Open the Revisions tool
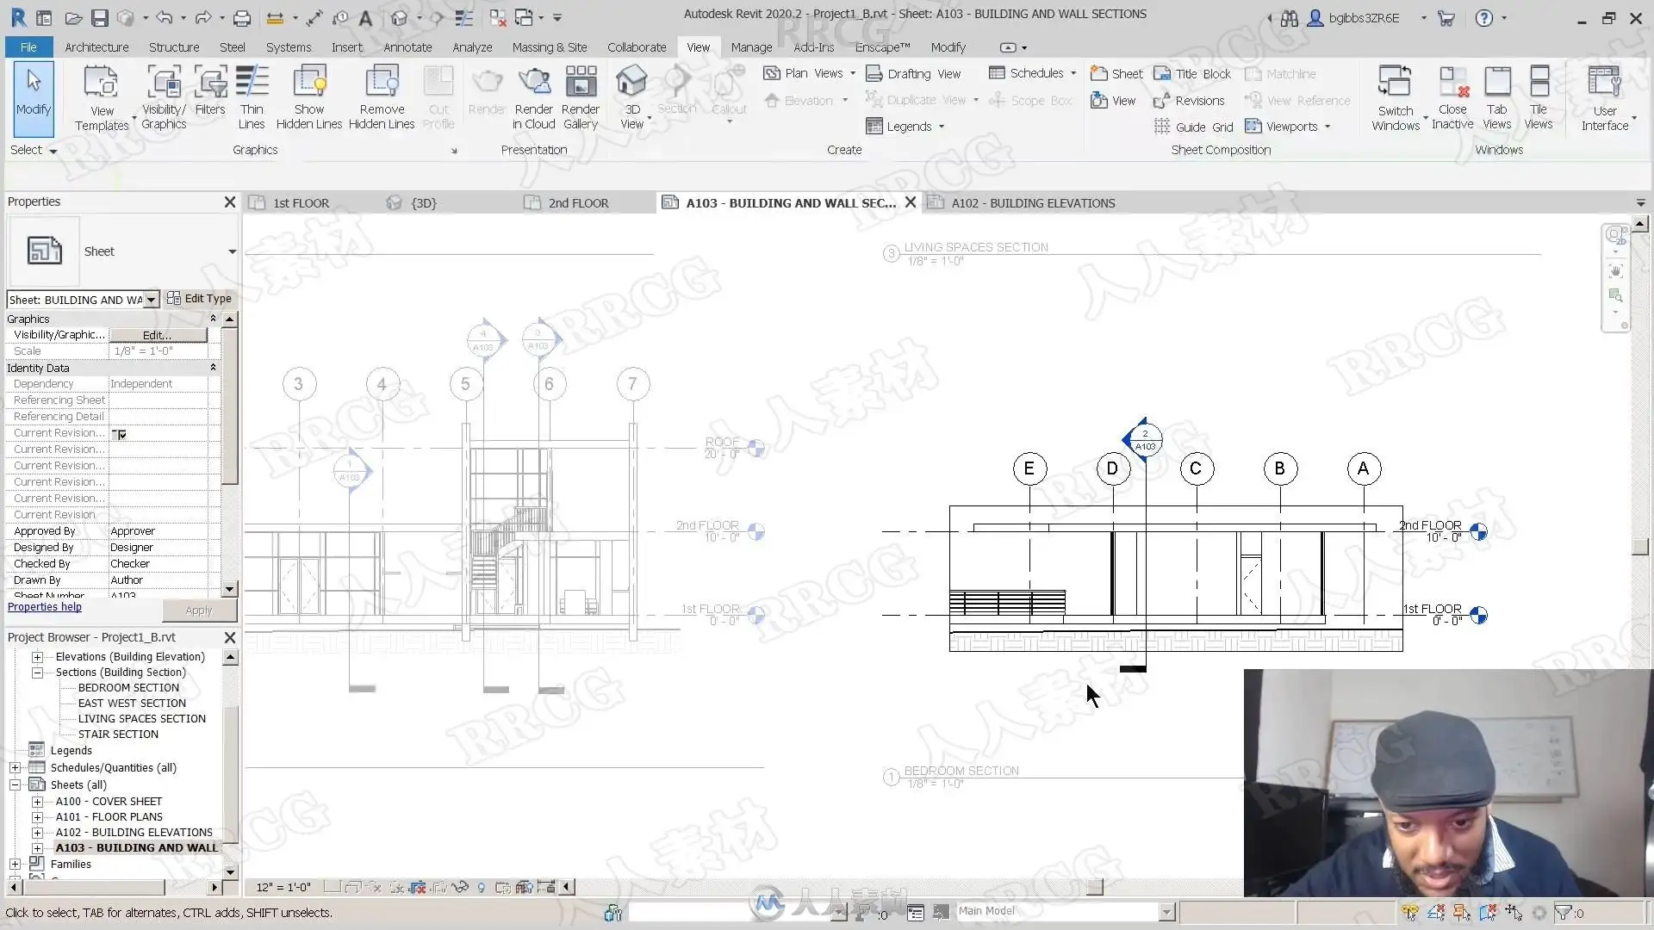The width and height of the screenshot is (1654, 930). (x=1189, y=101)
